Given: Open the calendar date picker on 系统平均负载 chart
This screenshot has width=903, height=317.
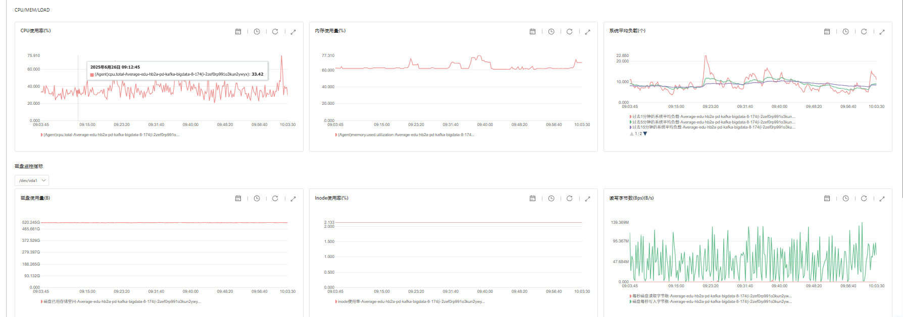Looking at the screenshot, I should point(827,32).
